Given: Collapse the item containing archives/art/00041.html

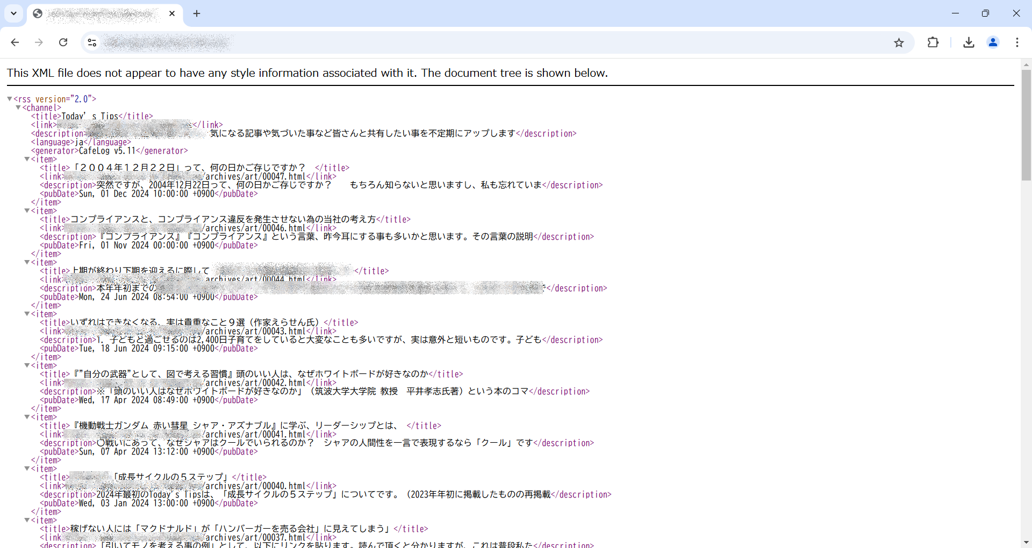Looking at the screenshot, I should 27,417.
